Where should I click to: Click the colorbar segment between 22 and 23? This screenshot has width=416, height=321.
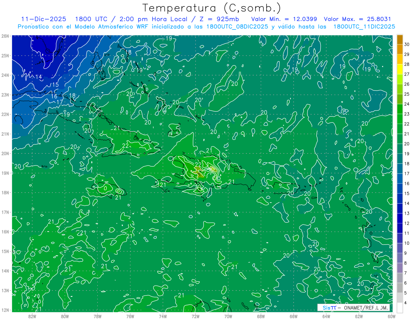coord(400,119)
